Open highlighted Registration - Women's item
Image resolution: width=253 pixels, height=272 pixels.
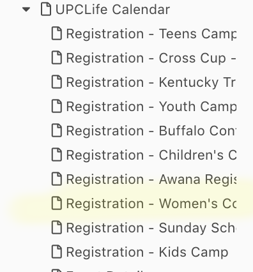pyautogui.click(x=151, y=204)
